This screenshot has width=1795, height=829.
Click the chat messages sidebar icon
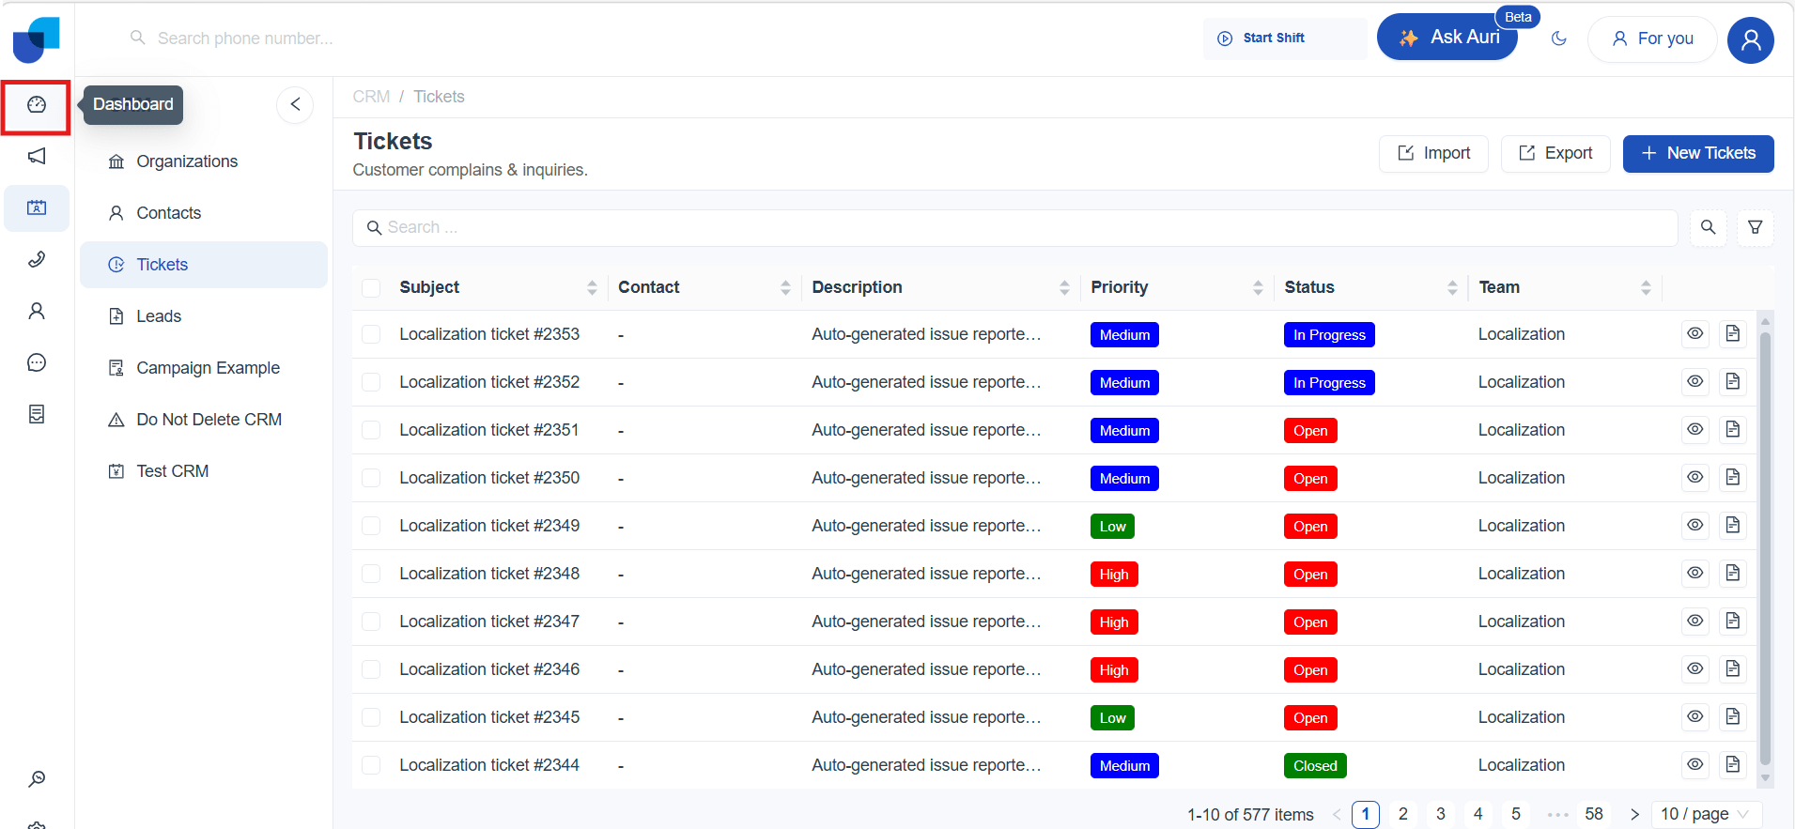[37, 362]
